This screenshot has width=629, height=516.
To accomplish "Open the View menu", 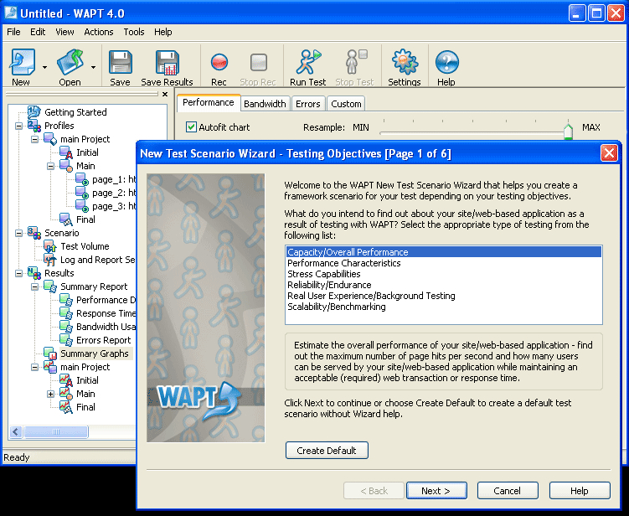I will click(x=64, y=32).
